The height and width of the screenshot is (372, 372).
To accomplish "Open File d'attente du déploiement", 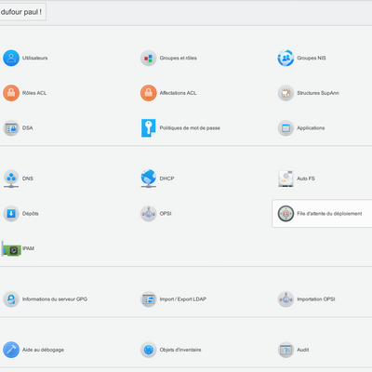I will [x=322, y=214].
